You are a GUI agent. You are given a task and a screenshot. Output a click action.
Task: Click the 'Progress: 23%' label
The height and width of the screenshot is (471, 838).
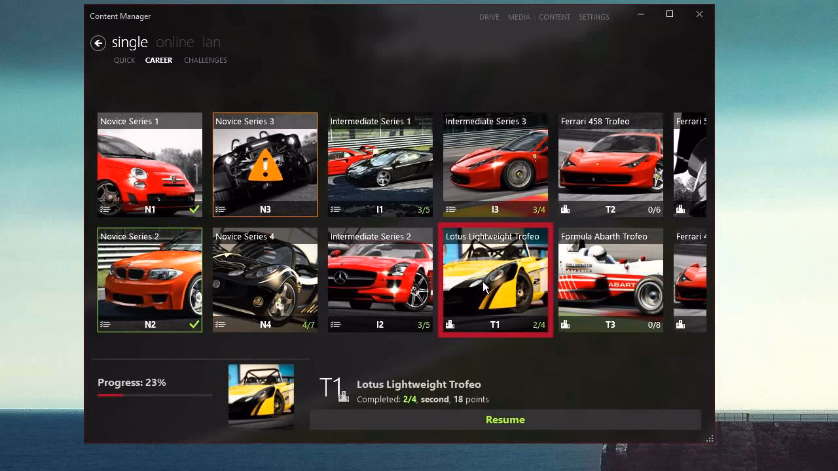click(132, 383)
